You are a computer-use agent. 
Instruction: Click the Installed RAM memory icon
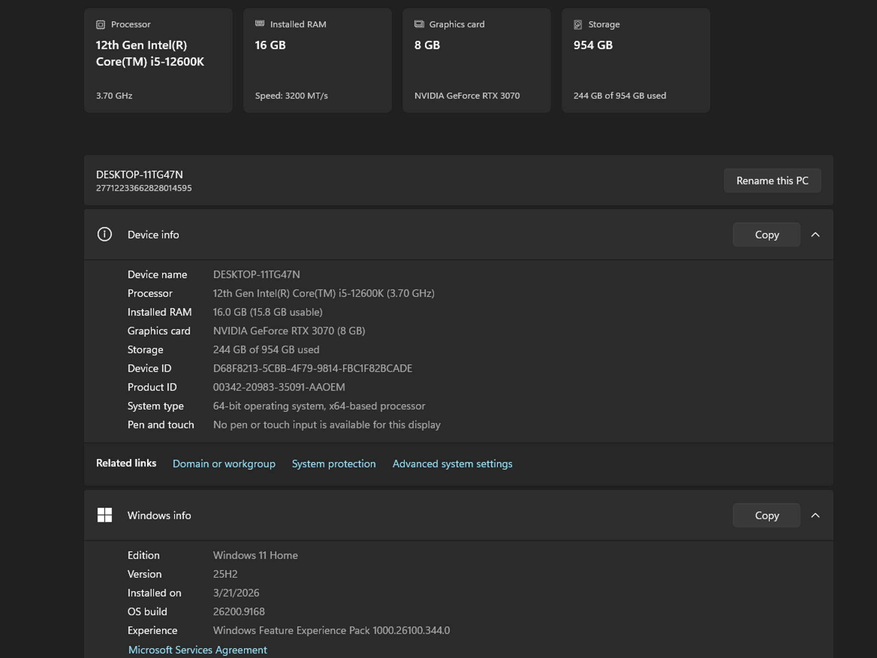pyautogui.click(x=260, y=24)
